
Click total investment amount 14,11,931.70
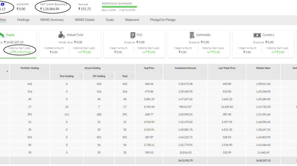(x=186, y=160)
